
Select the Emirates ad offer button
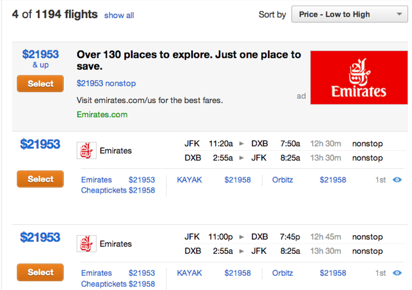pyautogui.click(x=40, y=84)
